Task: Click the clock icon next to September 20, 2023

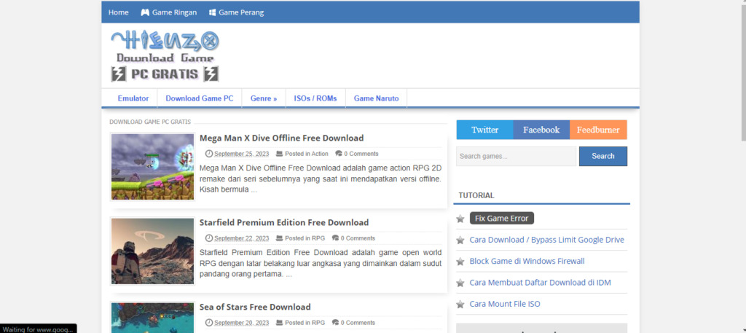Action: pos(209,323)
